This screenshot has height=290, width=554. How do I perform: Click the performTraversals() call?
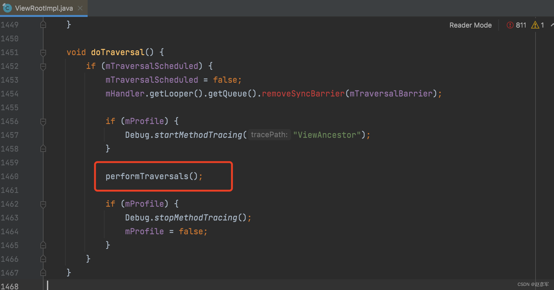(x=154, y=176)
